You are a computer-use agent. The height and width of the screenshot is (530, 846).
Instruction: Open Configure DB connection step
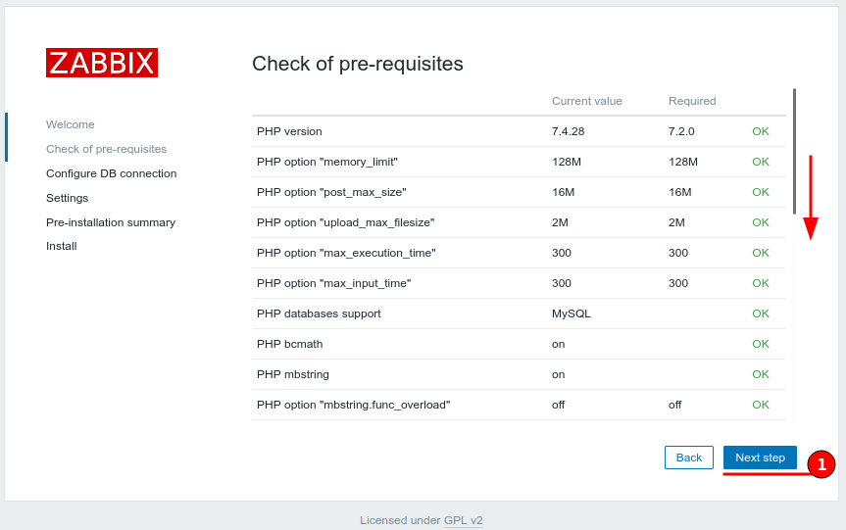111,173
